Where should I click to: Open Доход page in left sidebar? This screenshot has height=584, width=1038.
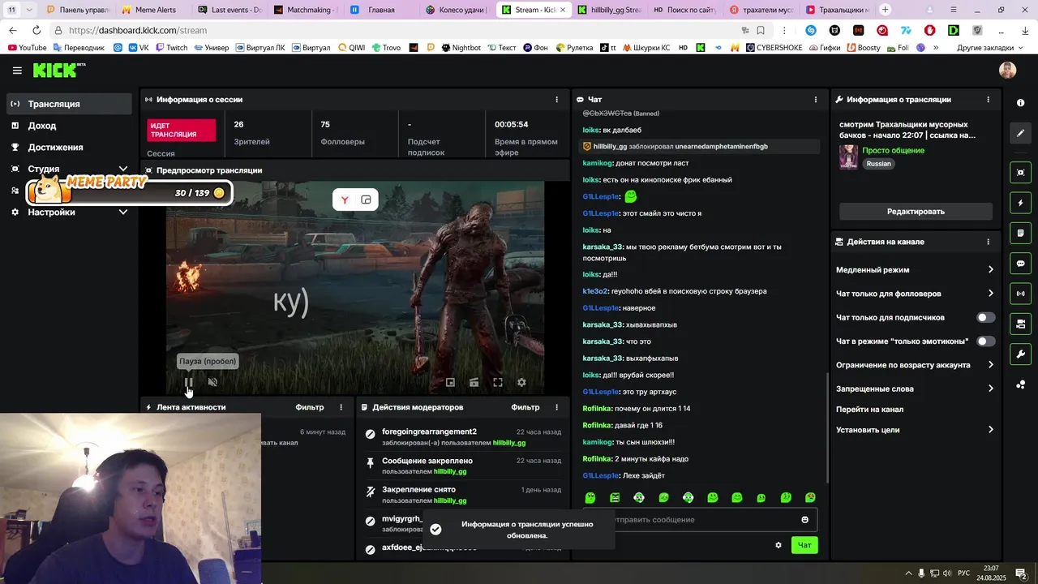tap(69, 126)
